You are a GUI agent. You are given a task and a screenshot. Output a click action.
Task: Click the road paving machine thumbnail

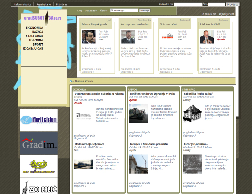click(138, 114)
